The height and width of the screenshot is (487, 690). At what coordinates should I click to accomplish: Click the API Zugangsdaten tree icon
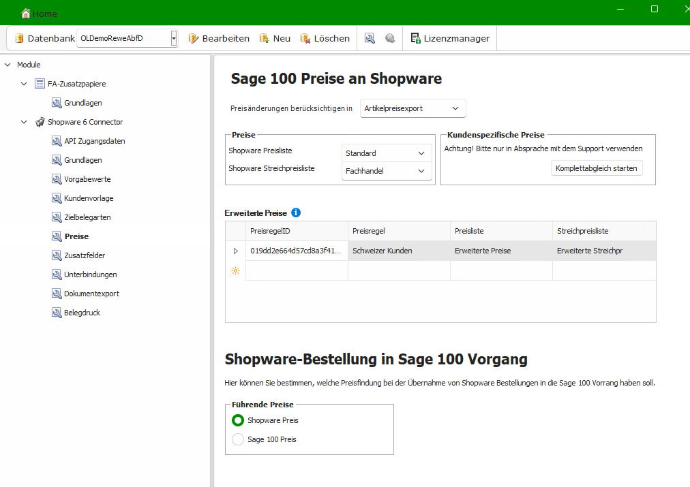pyautogui.click(x=57, y=141)
